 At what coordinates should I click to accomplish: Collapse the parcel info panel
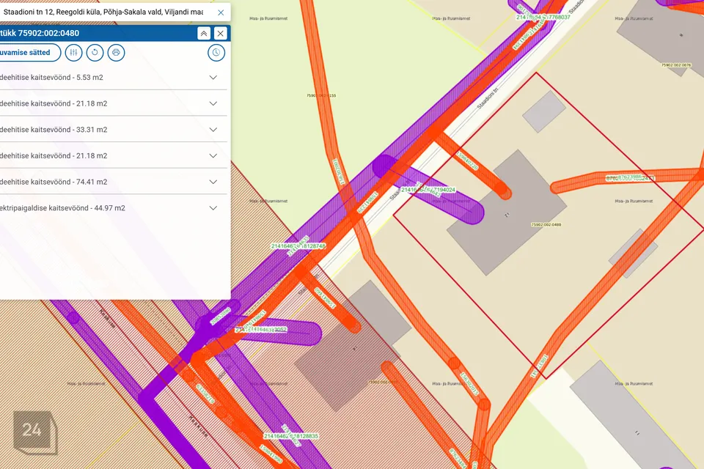[x=203, y=33]
